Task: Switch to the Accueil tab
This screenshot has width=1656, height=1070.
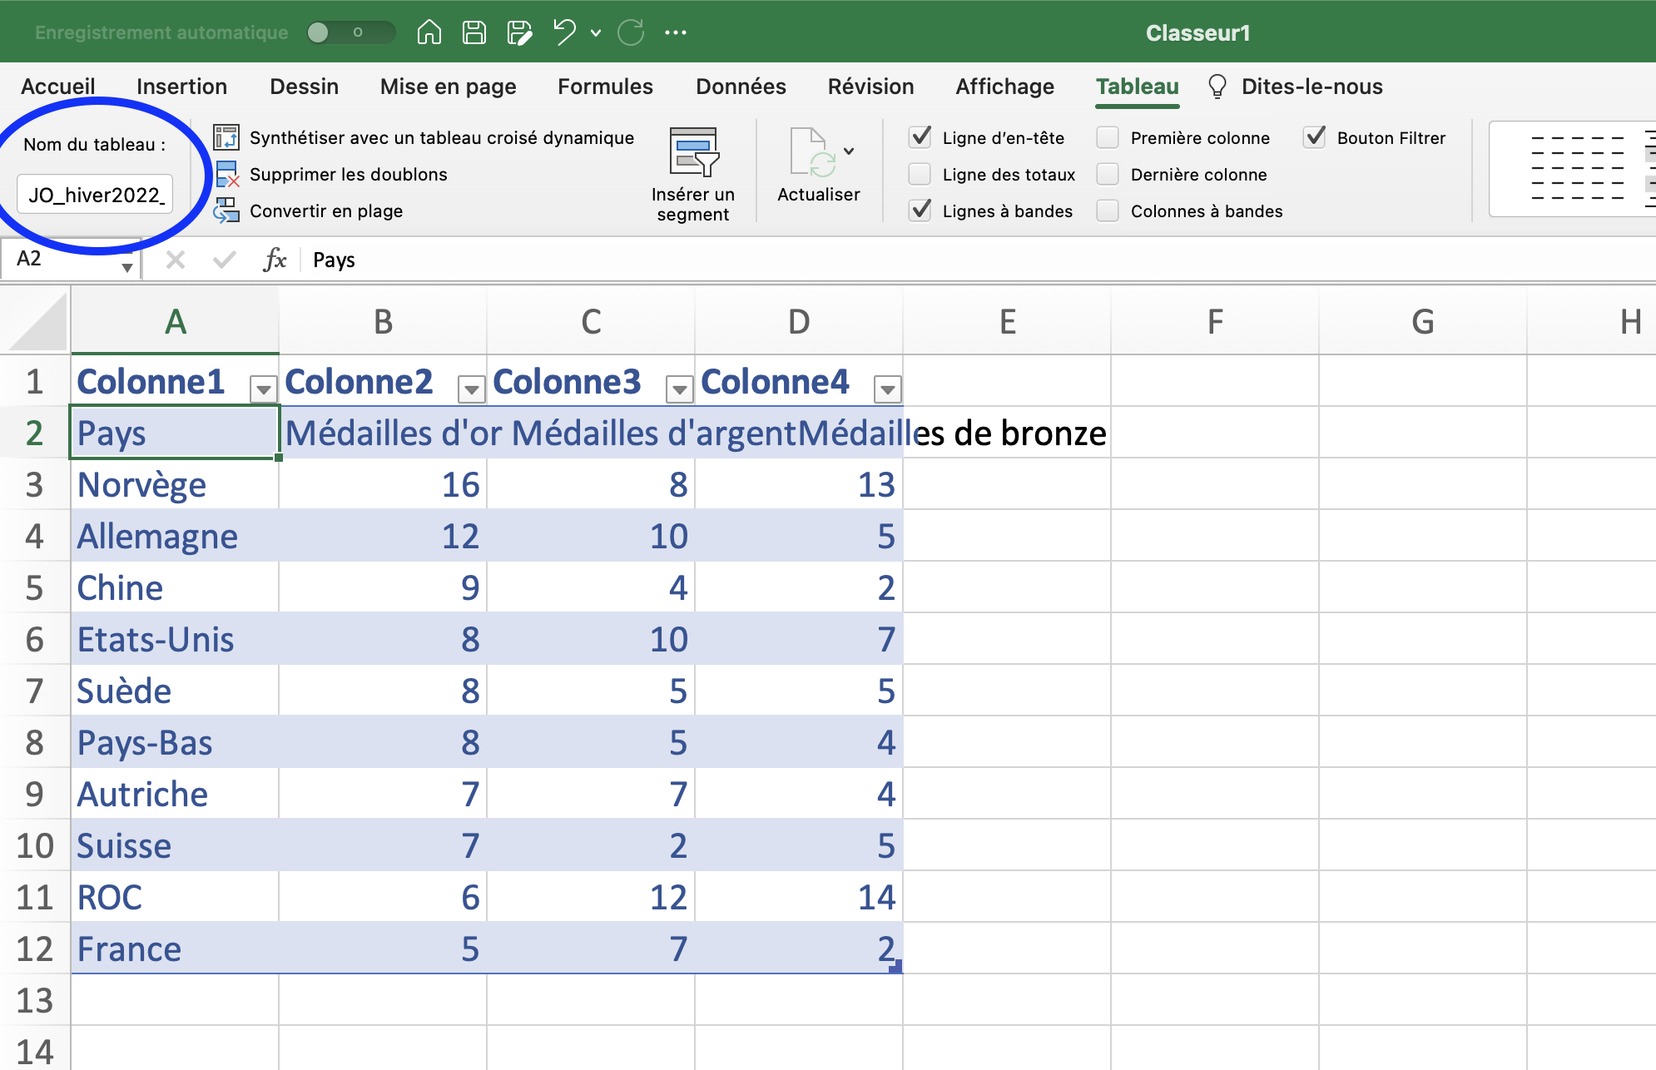Action: click(58, 87)
